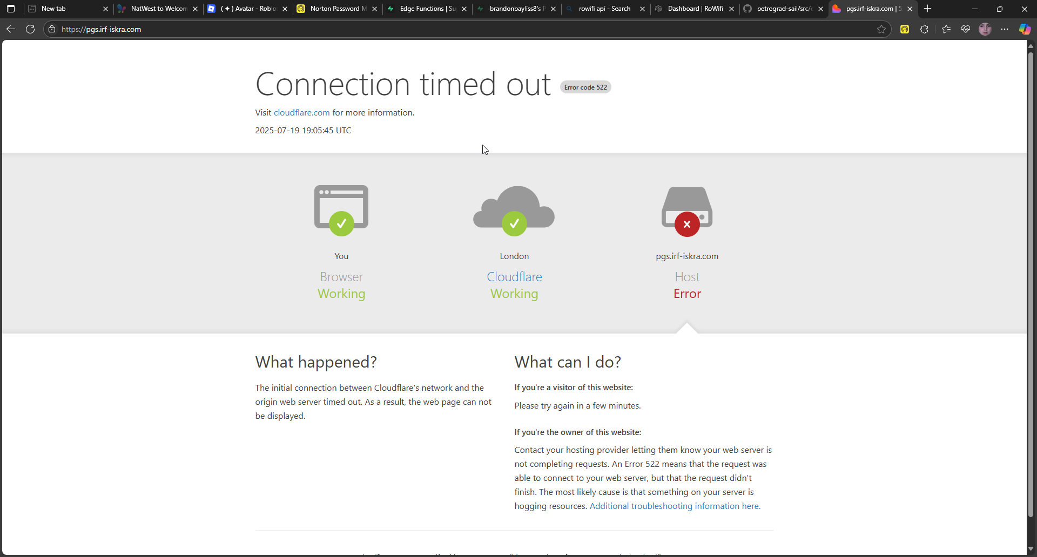Click the host server error icon

coord(687,211)
